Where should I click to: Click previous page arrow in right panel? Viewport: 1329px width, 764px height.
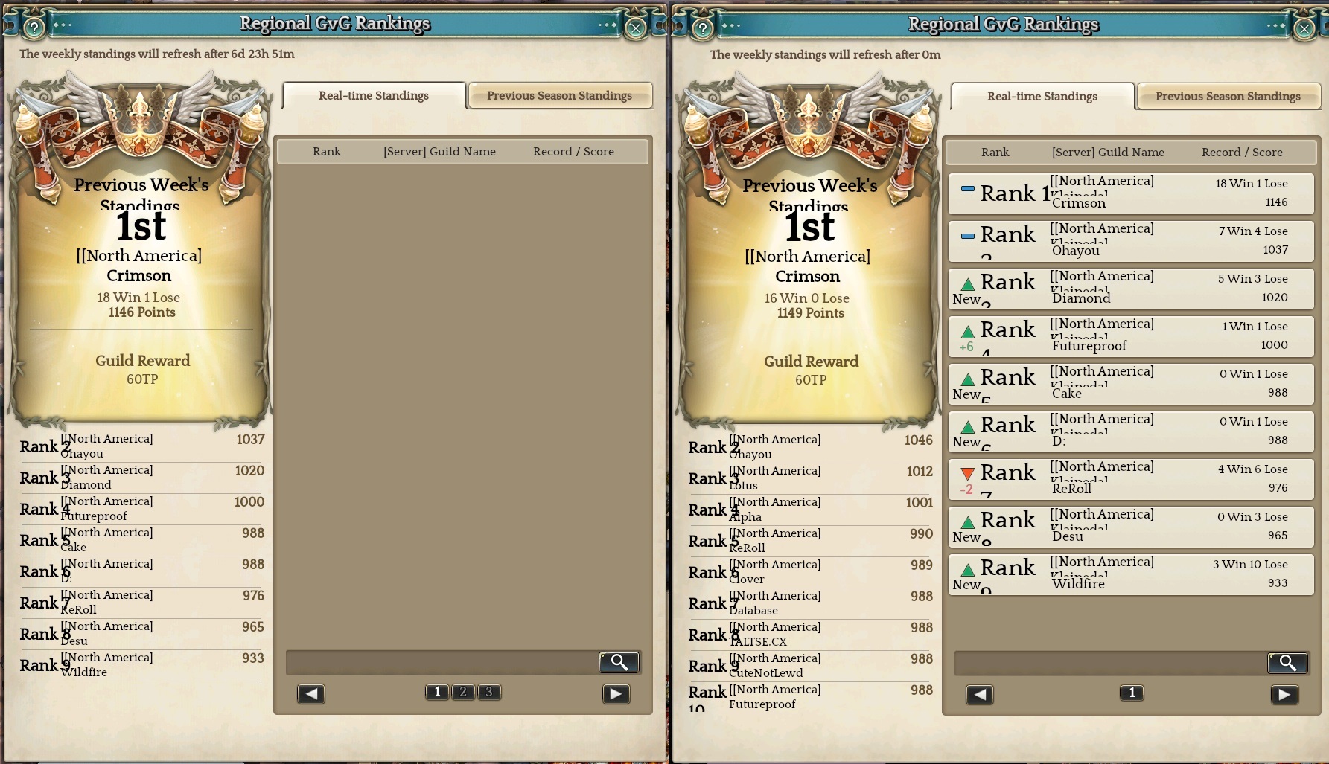979,695
